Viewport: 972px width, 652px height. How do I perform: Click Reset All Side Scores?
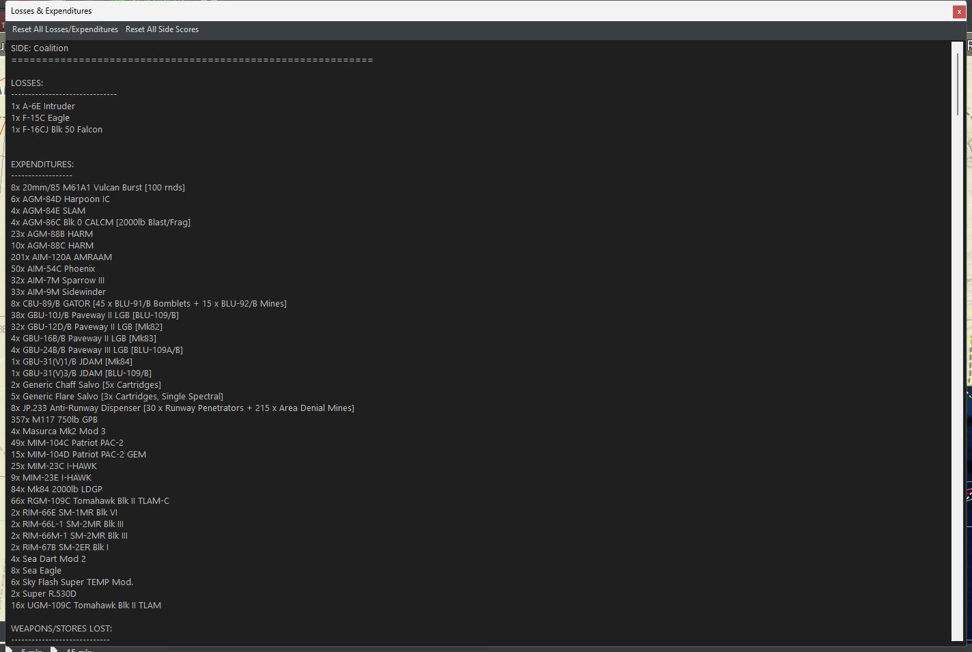(162, 29)
